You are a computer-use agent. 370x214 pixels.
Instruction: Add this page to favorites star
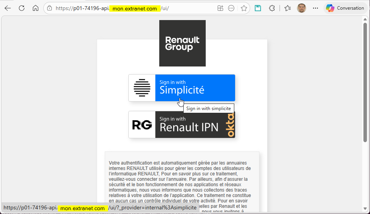244,8
